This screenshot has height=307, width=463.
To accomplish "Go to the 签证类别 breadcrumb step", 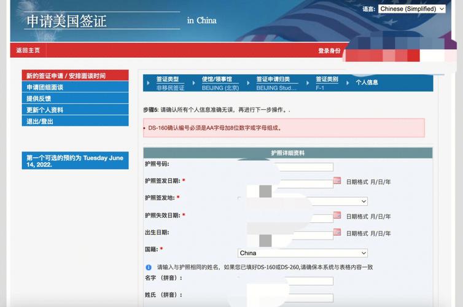I will [x=327, y=79].
